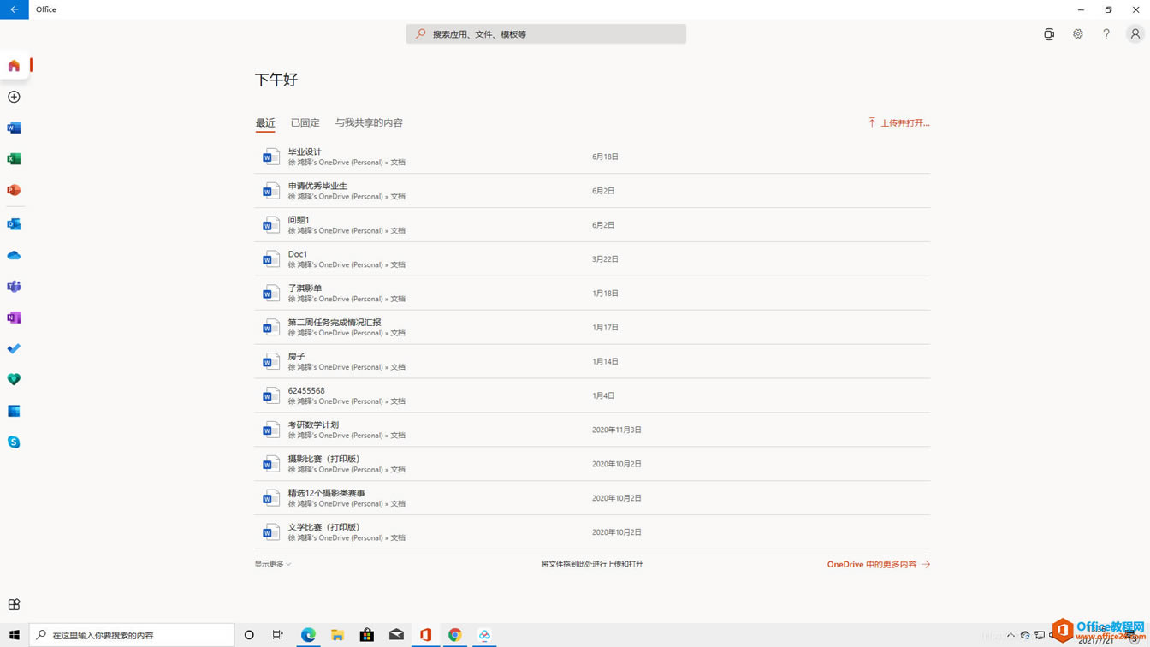Click Word icon of 考研数学计划 file
Viewport: 1150px width, 647px height.
[x=271, y=430]
